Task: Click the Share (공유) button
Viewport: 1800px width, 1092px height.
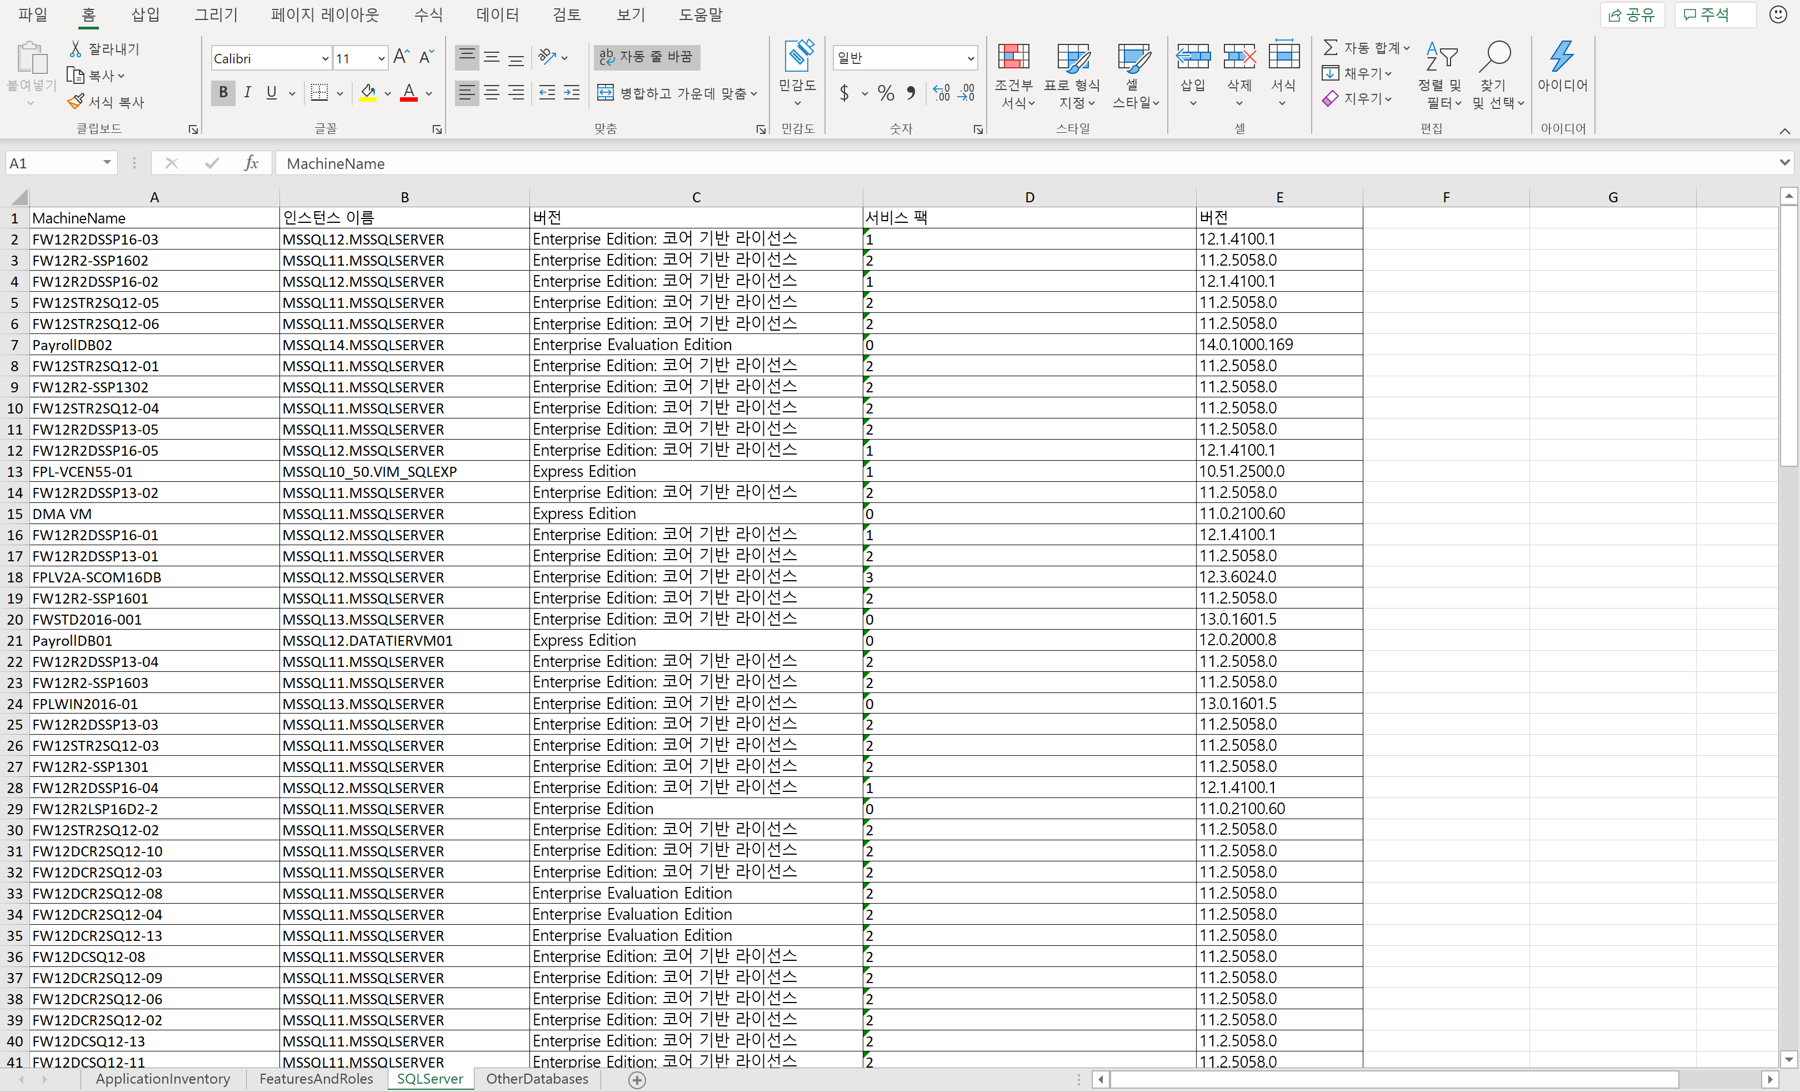Action: click(1632, 14)
